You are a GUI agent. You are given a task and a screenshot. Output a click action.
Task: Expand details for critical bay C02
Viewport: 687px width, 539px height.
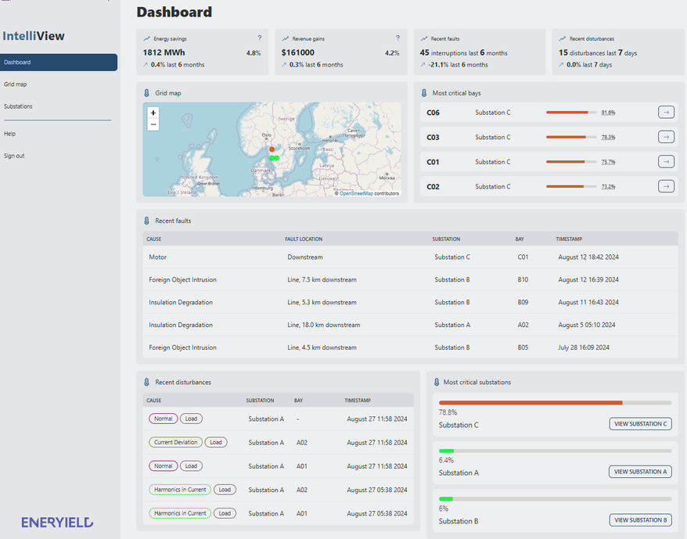coord(666,186)
